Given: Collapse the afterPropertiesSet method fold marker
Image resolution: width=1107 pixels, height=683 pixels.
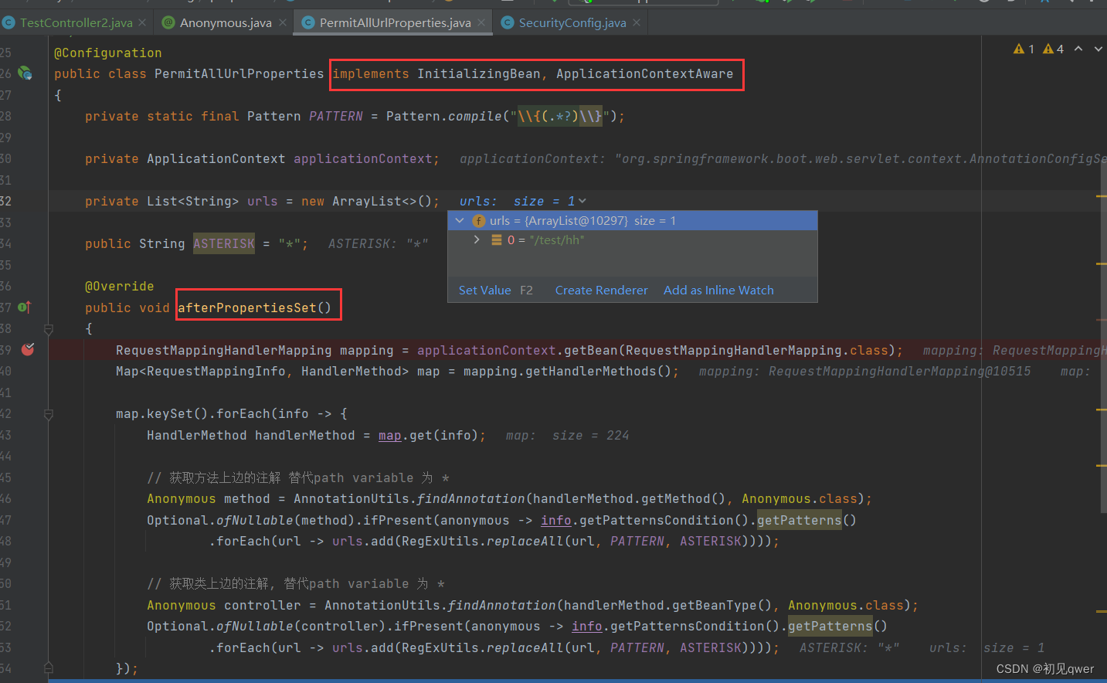Looking at the screenshot, I should click(49, 330).
